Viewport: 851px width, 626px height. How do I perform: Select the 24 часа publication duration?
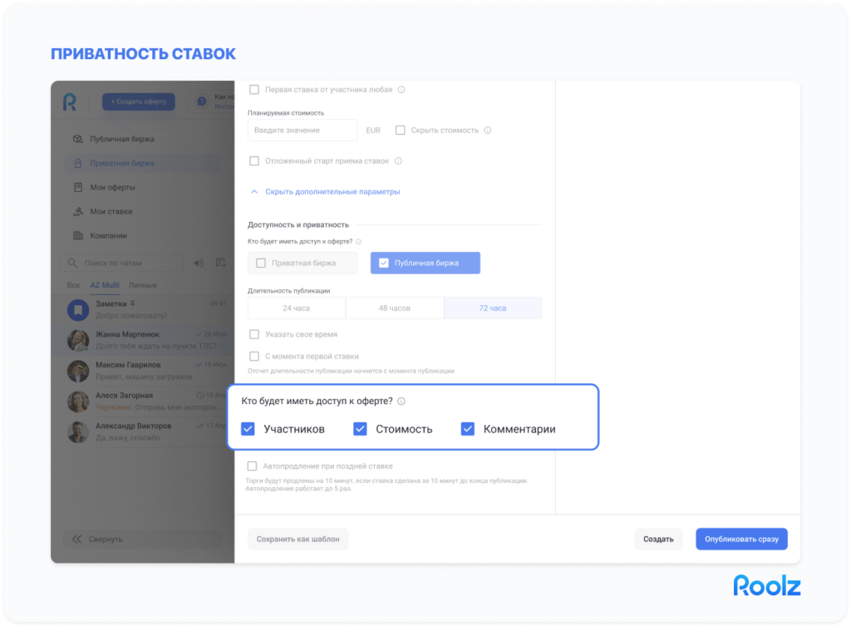tap(295, 308)
